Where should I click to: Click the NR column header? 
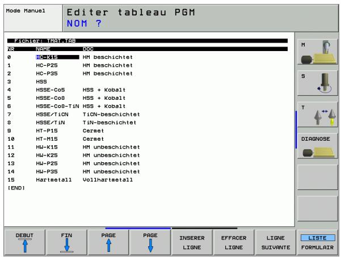click(11, 49)
